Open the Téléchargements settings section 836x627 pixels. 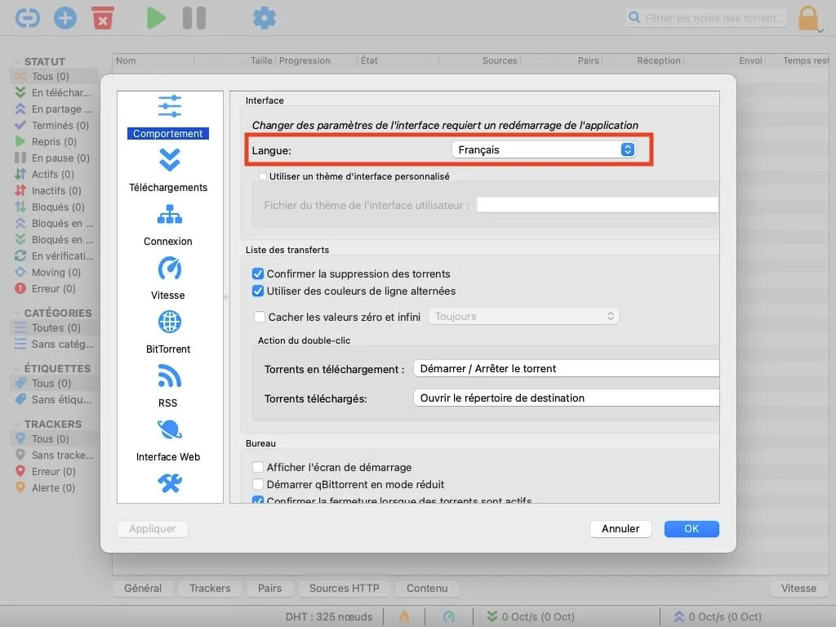[168, 171]
